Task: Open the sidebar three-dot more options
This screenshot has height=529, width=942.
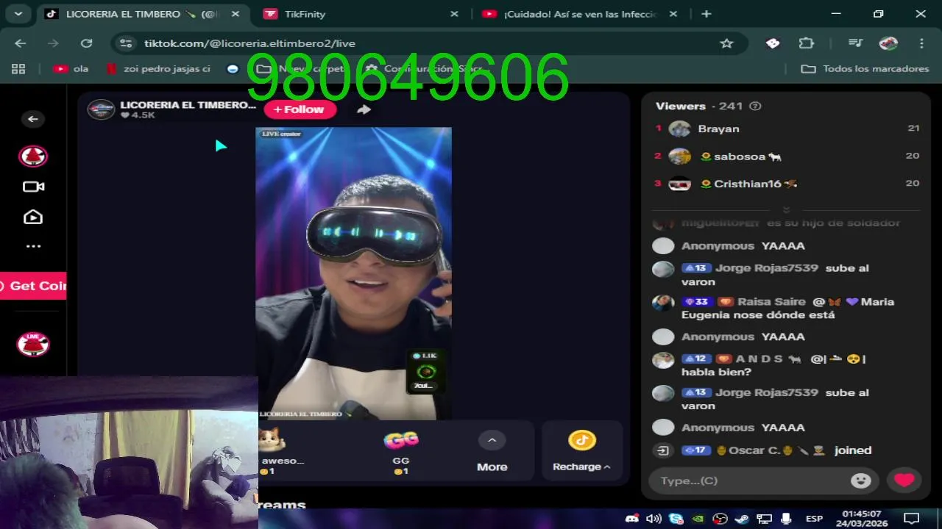Action: tap(33, 247)
